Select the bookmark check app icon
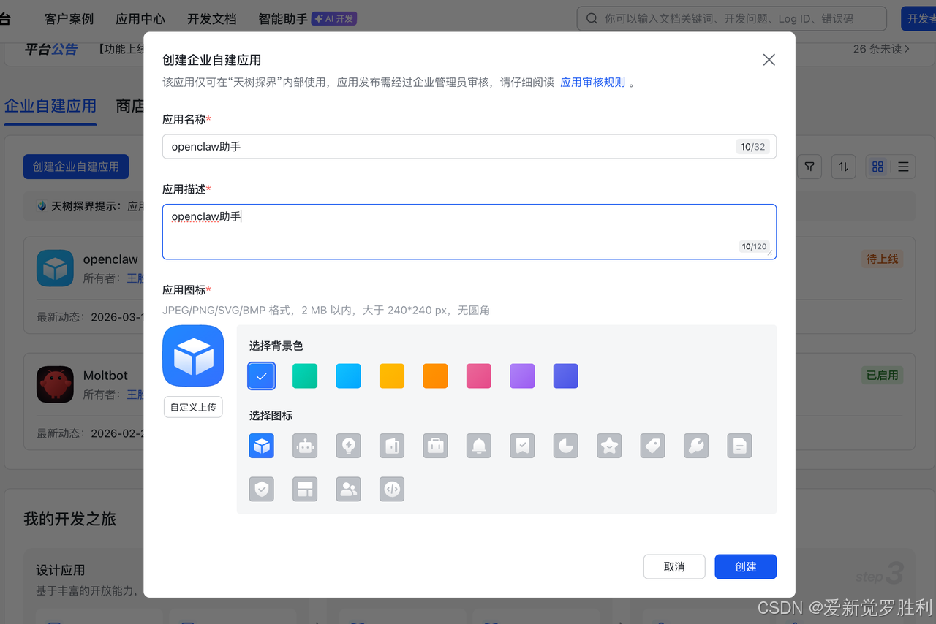The height and width of the screenshot is (624, 936). (x=522, y=446)
